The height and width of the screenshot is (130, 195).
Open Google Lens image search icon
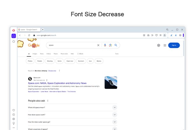pyautogui.click(x=111, y=45)
